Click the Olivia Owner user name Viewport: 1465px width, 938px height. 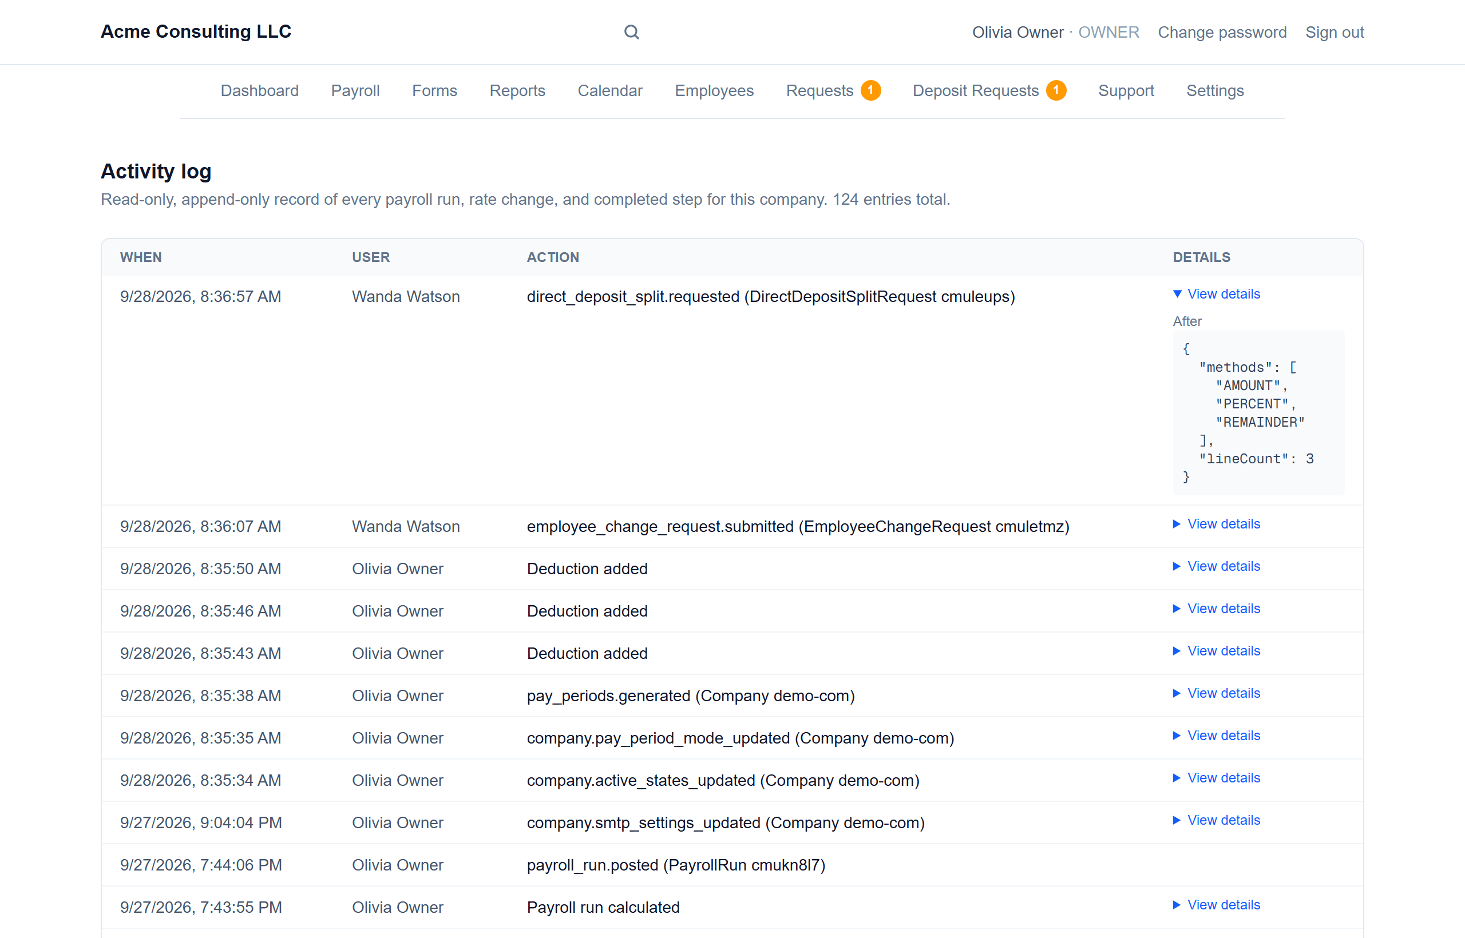pyautogui.click(x=1017, y=32)
